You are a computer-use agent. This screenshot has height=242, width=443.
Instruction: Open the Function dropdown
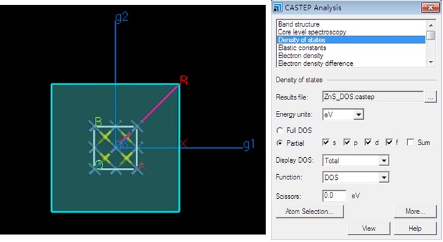coord(384,177)
